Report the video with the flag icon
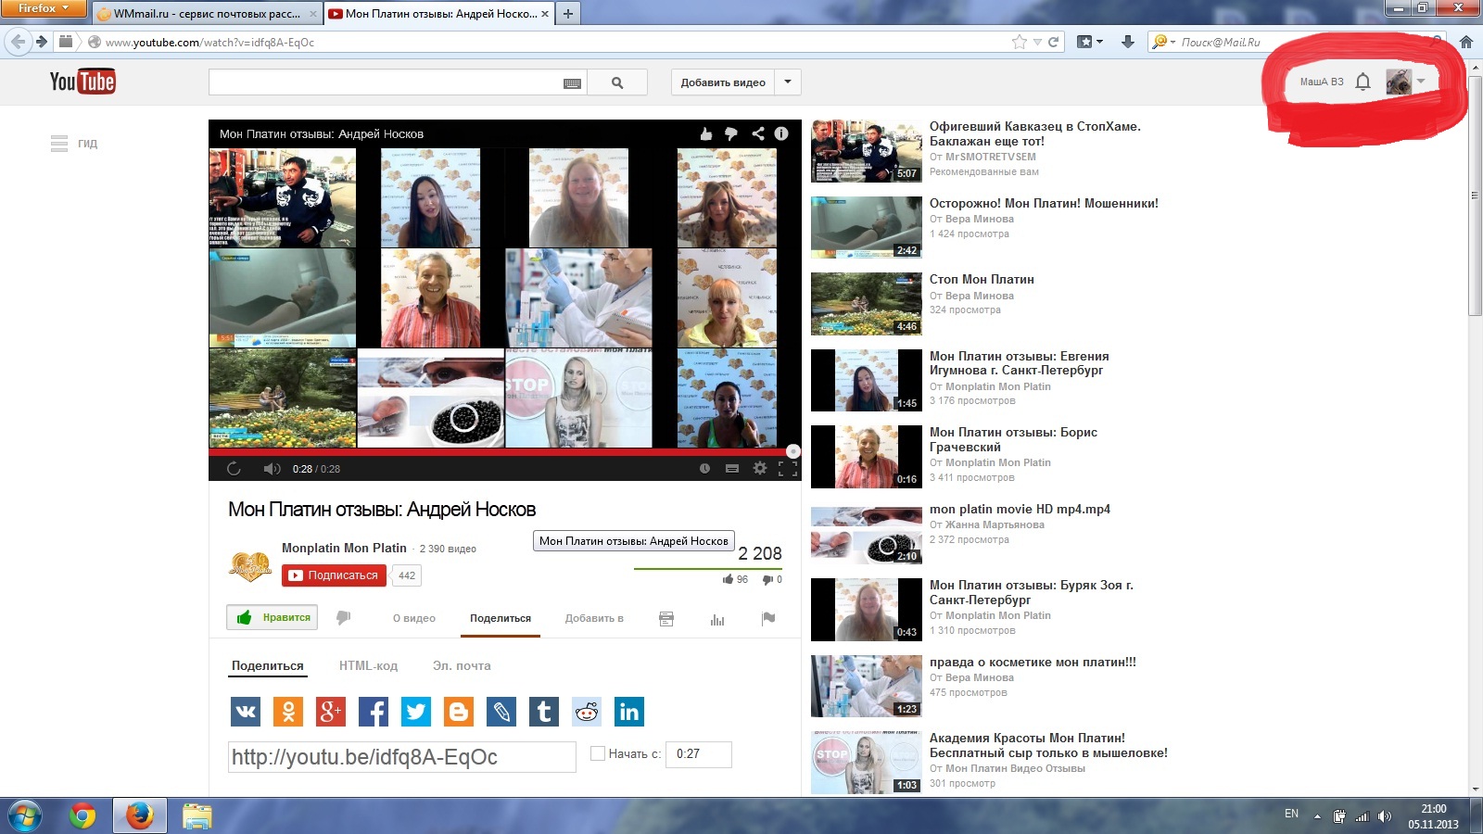The width and height of the screenshot is (1483, 834). pos(768,618)
